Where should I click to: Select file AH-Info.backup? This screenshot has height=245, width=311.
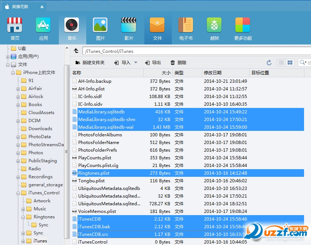pyautogui.click(x=187, y=81)
